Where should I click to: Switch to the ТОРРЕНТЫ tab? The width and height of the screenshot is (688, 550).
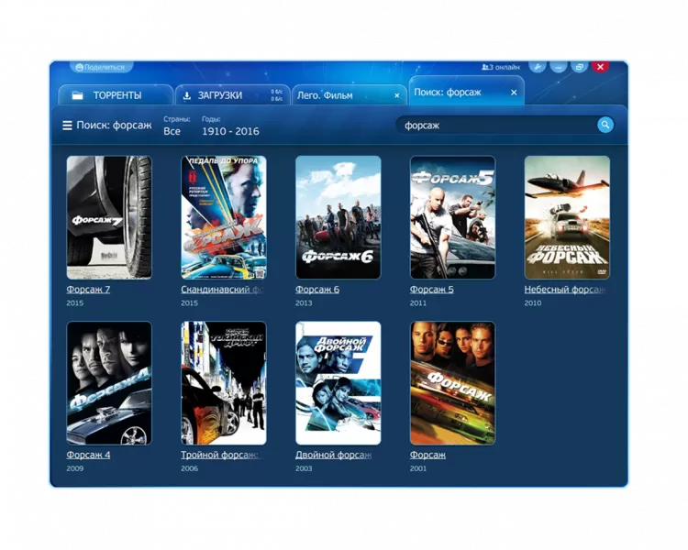pyautogui.click(x=116, y=95)
